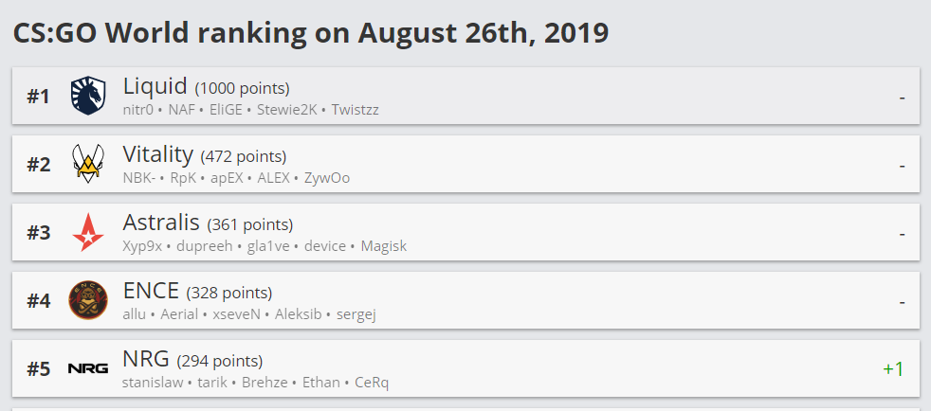Click the NRG text logo
The height and width of the screenshot is (411, 931).
tap(88, 369)
